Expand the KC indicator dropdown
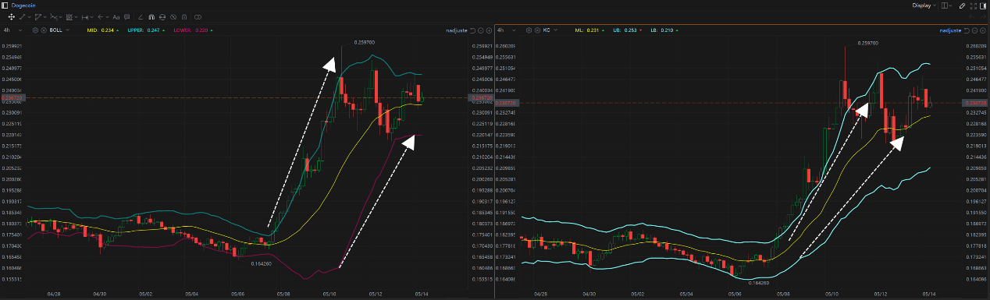The height and width of the screenshot is (300, 990). click(555, 30)
